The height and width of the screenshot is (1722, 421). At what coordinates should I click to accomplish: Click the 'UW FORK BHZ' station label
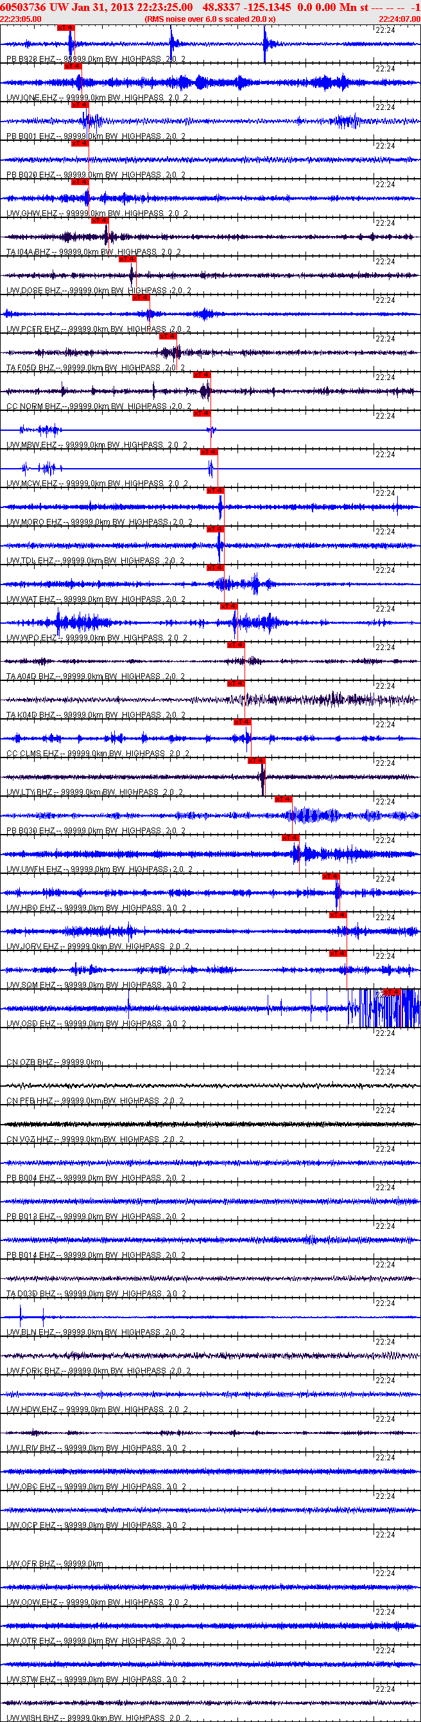(33, 1371)
